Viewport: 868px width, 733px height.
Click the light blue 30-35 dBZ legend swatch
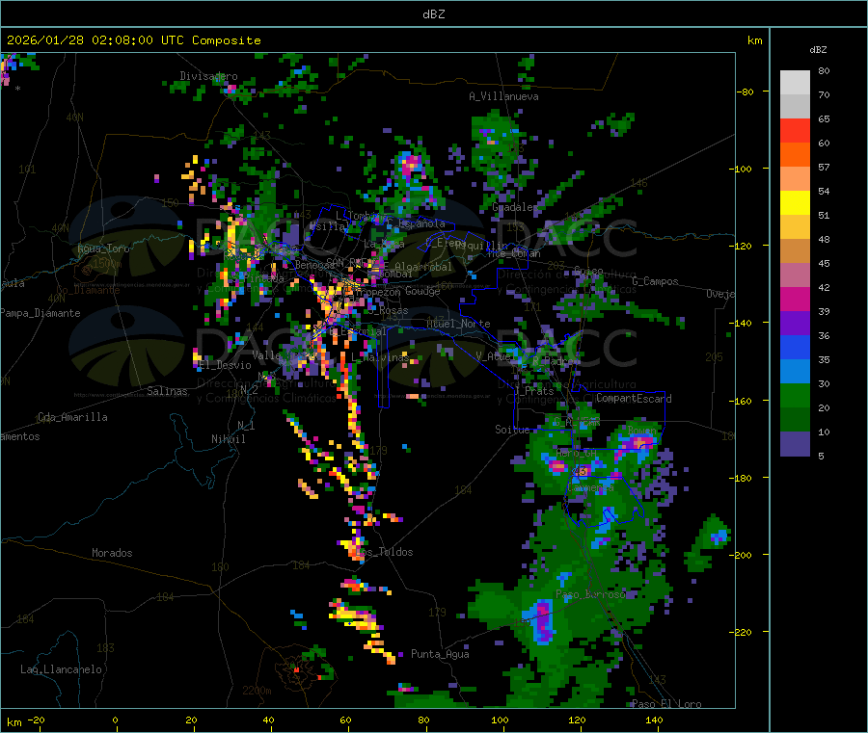[x=795, y=372]
